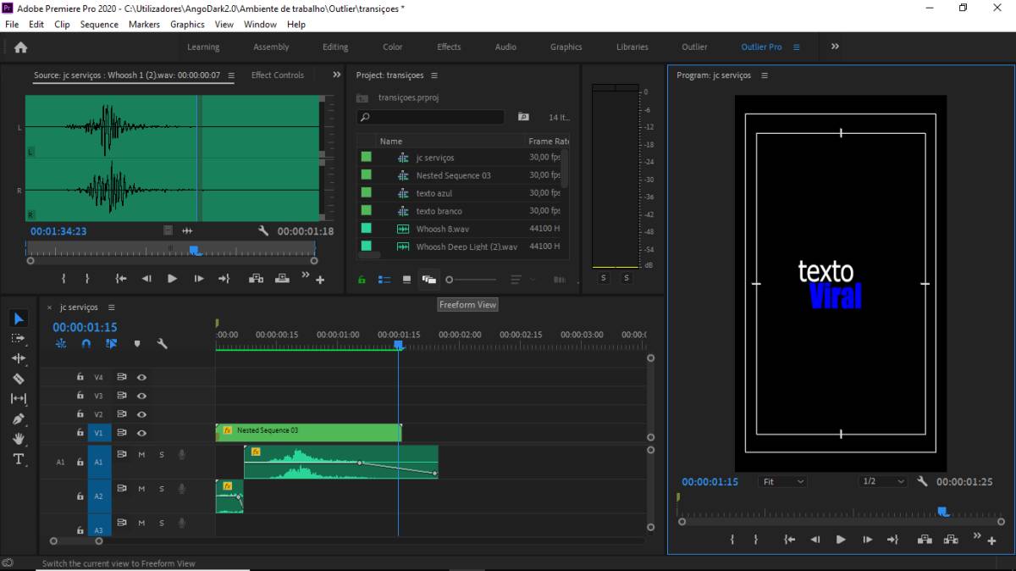This screenshot has width=1016, height=571.
Task: Adjust project panel thumbnail zoom slider
Action: coord(472,280)
